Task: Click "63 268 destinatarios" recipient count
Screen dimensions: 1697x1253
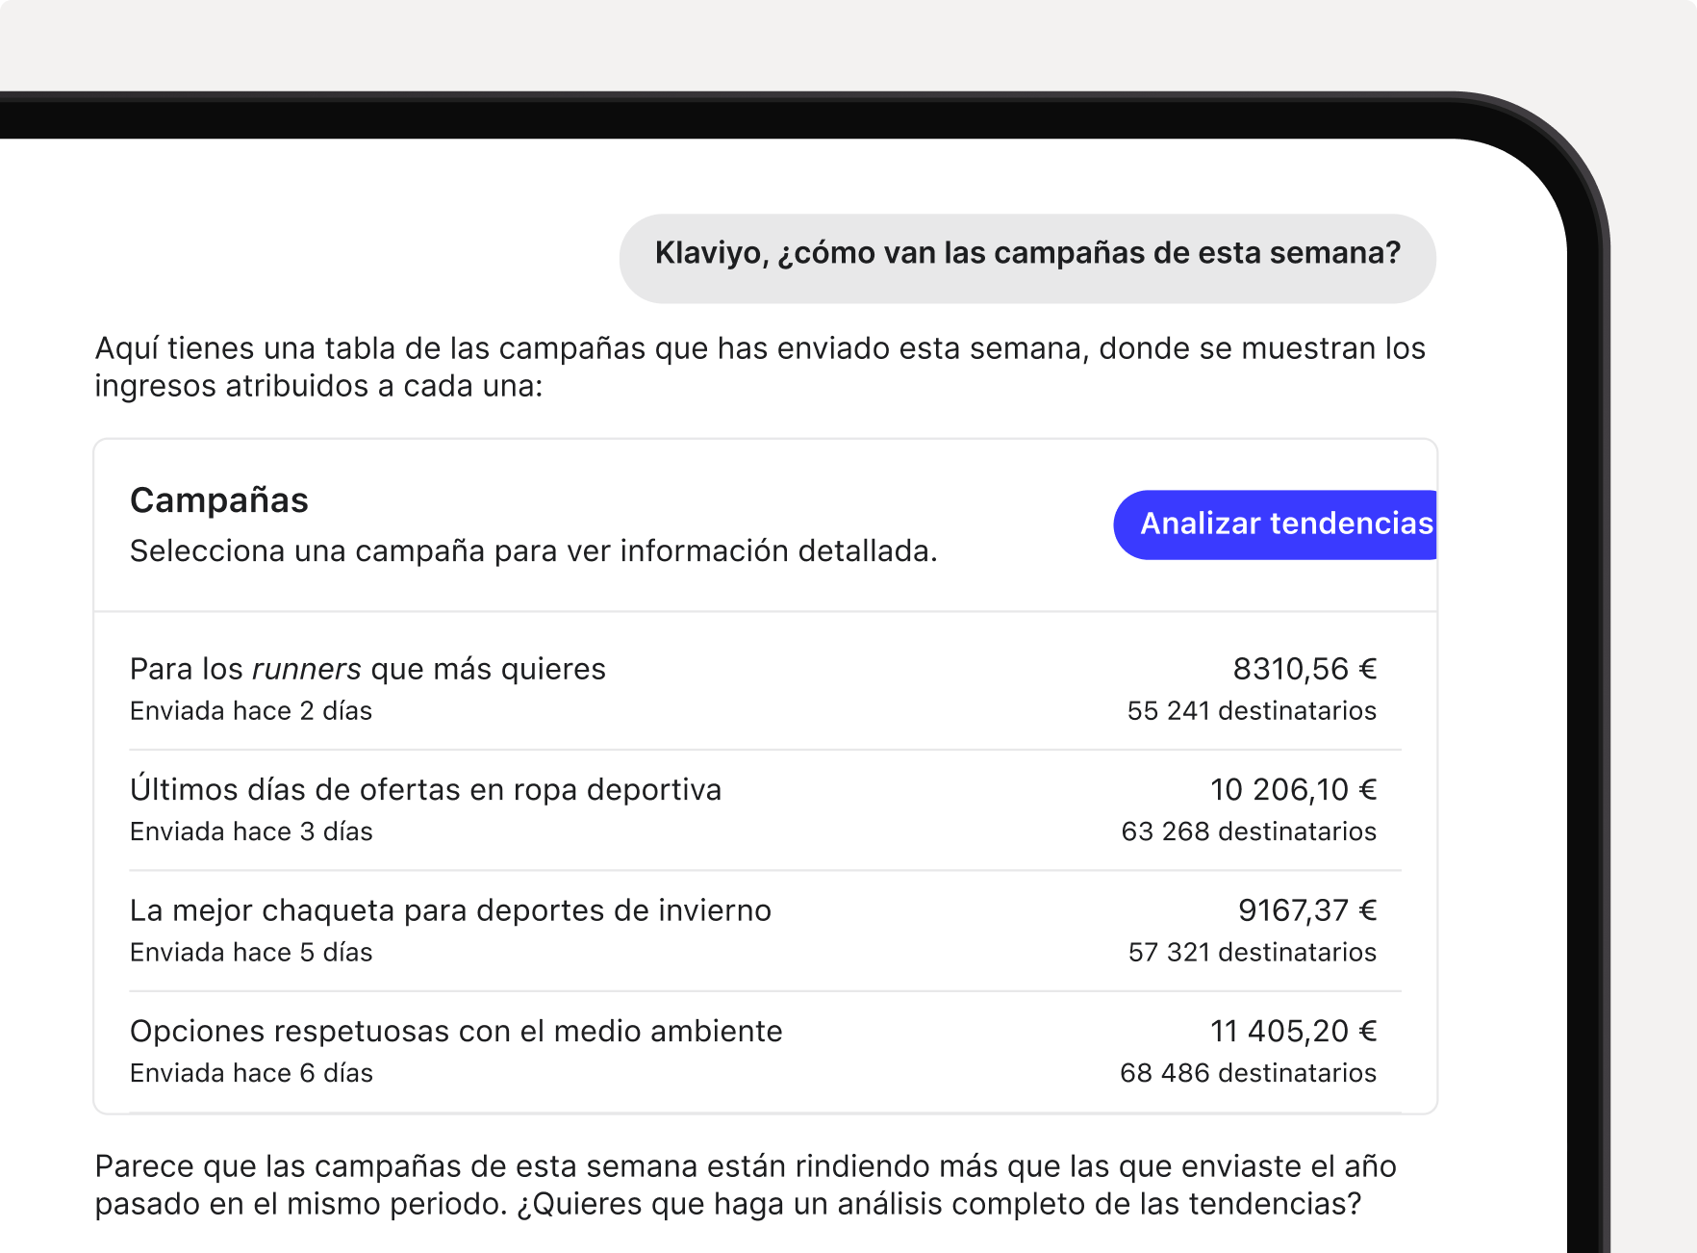Action: [x=1249, y=831]
